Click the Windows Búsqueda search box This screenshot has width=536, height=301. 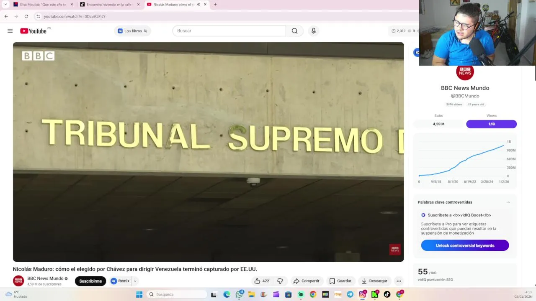pyautogui.click(x=177, y=294)
